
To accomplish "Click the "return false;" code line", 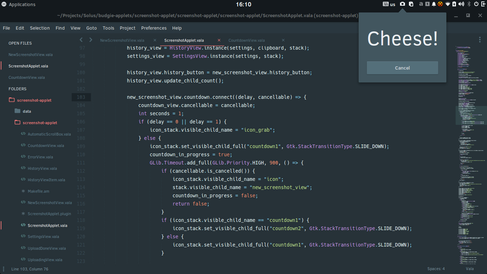I will pos(191,204).
